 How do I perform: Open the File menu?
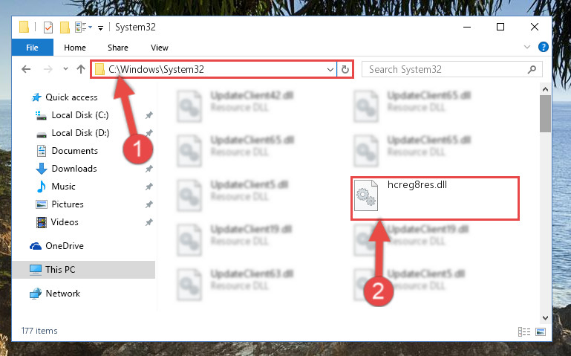click(x=33, y=48)
